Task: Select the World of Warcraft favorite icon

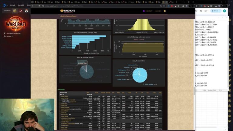Action: pos(15,11)
